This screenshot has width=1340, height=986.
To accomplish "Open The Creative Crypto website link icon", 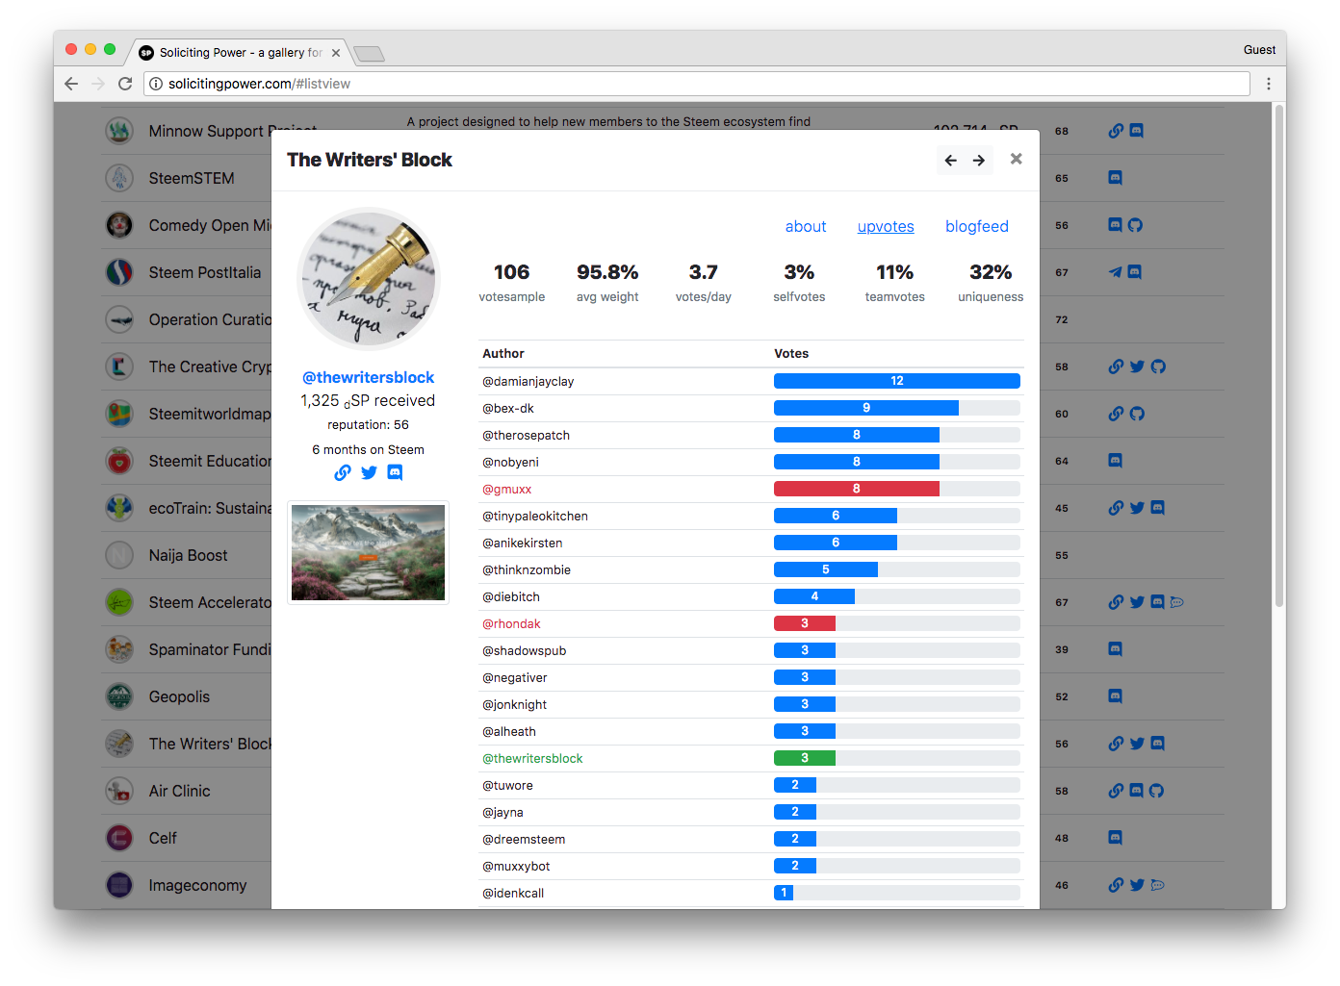I will tap(1116, 367).
